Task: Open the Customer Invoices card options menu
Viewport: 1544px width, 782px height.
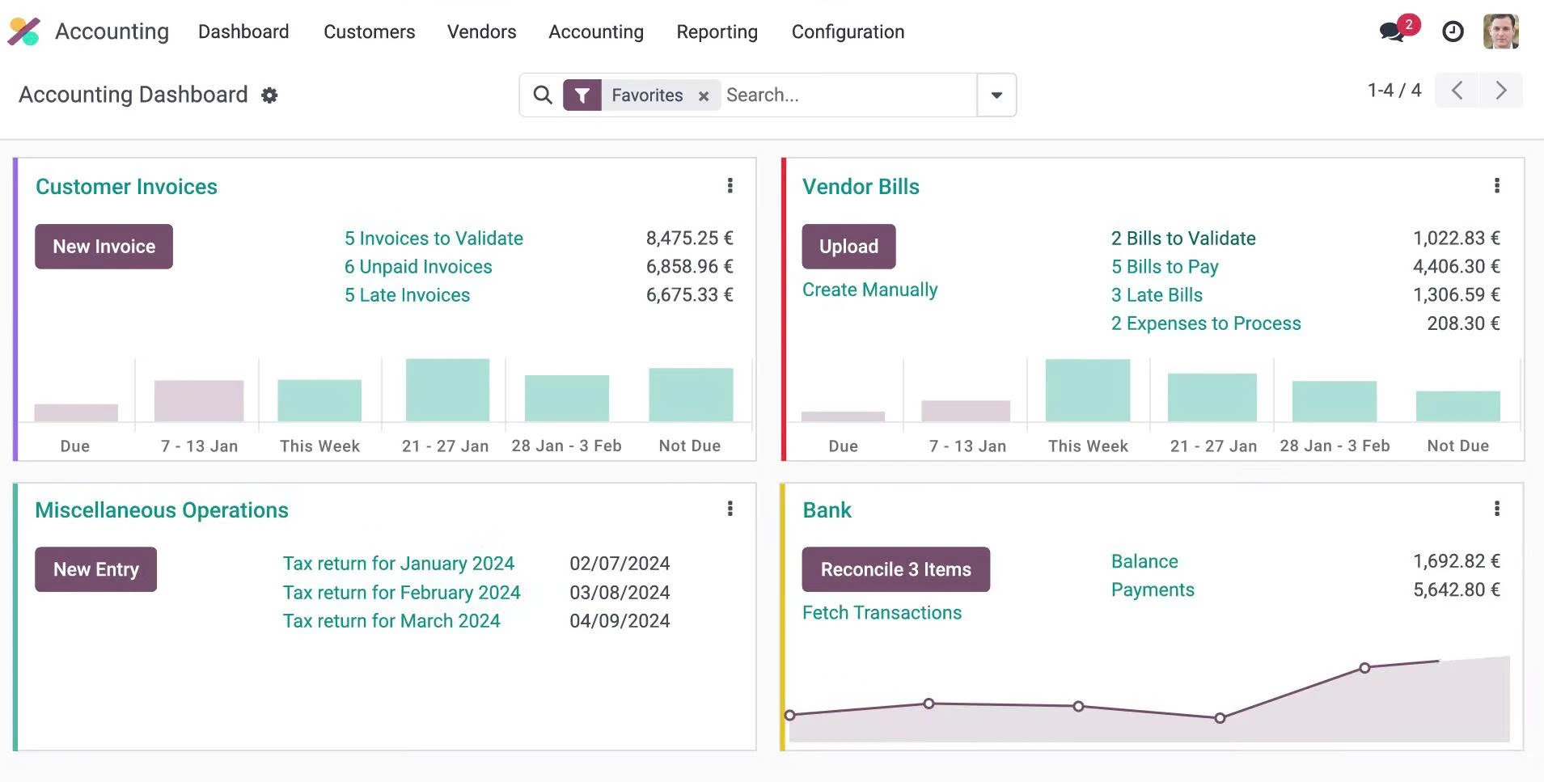Action: (730, 186)
